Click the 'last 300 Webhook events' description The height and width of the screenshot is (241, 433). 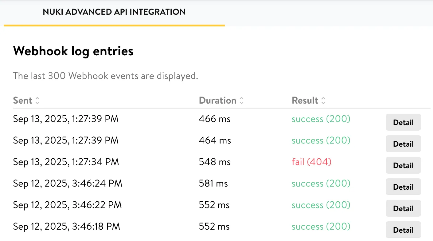[x=106, y=76]
